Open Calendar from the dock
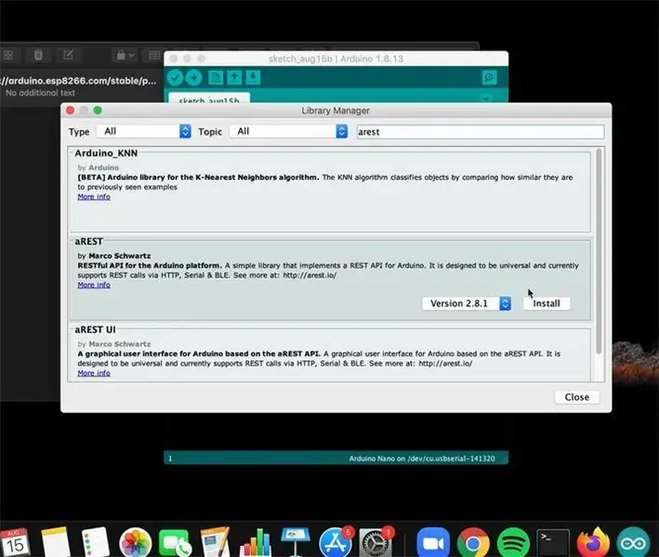This screenshot has width=659, height=557. 15,542
